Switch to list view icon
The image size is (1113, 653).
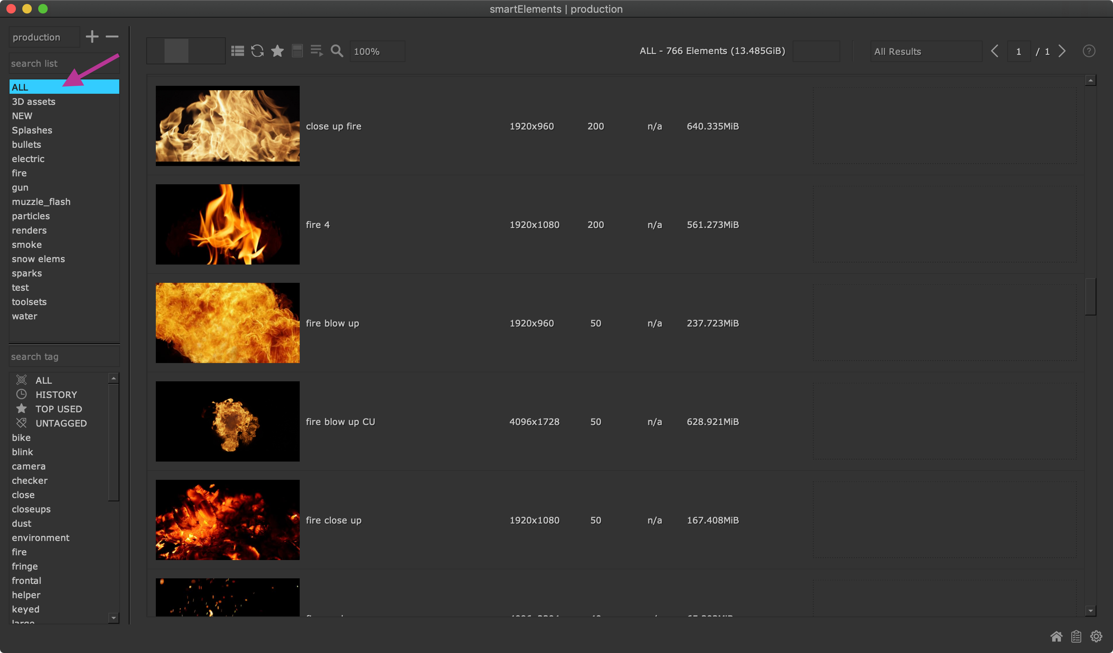coord(238,51)
